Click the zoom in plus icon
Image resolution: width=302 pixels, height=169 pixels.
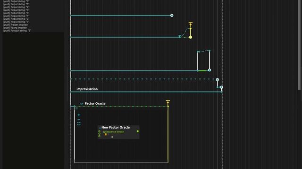point(79,115)
